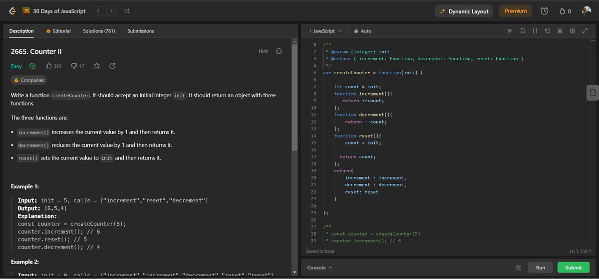Click the Premium button

[x=516, y=11]
